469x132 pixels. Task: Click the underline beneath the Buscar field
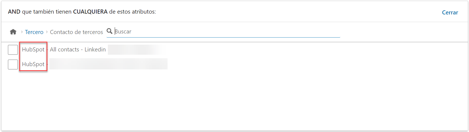(x=223, y=37)
